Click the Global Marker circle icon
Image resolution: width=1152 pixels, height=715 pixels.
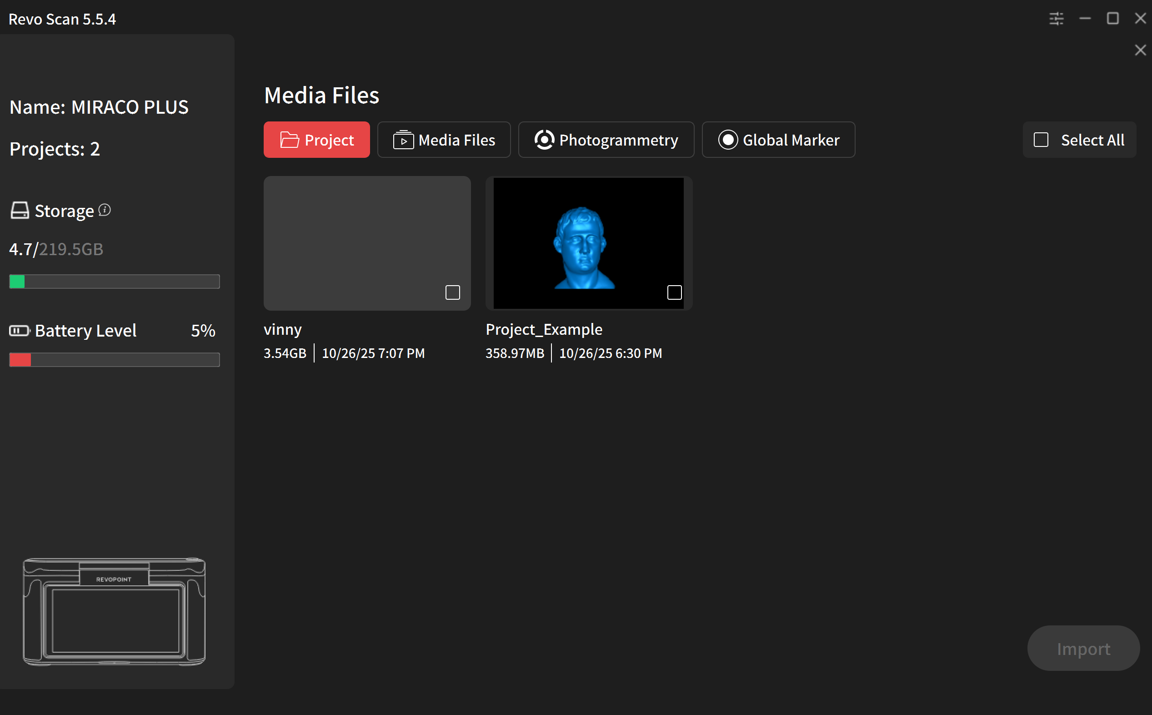point(727,140)
